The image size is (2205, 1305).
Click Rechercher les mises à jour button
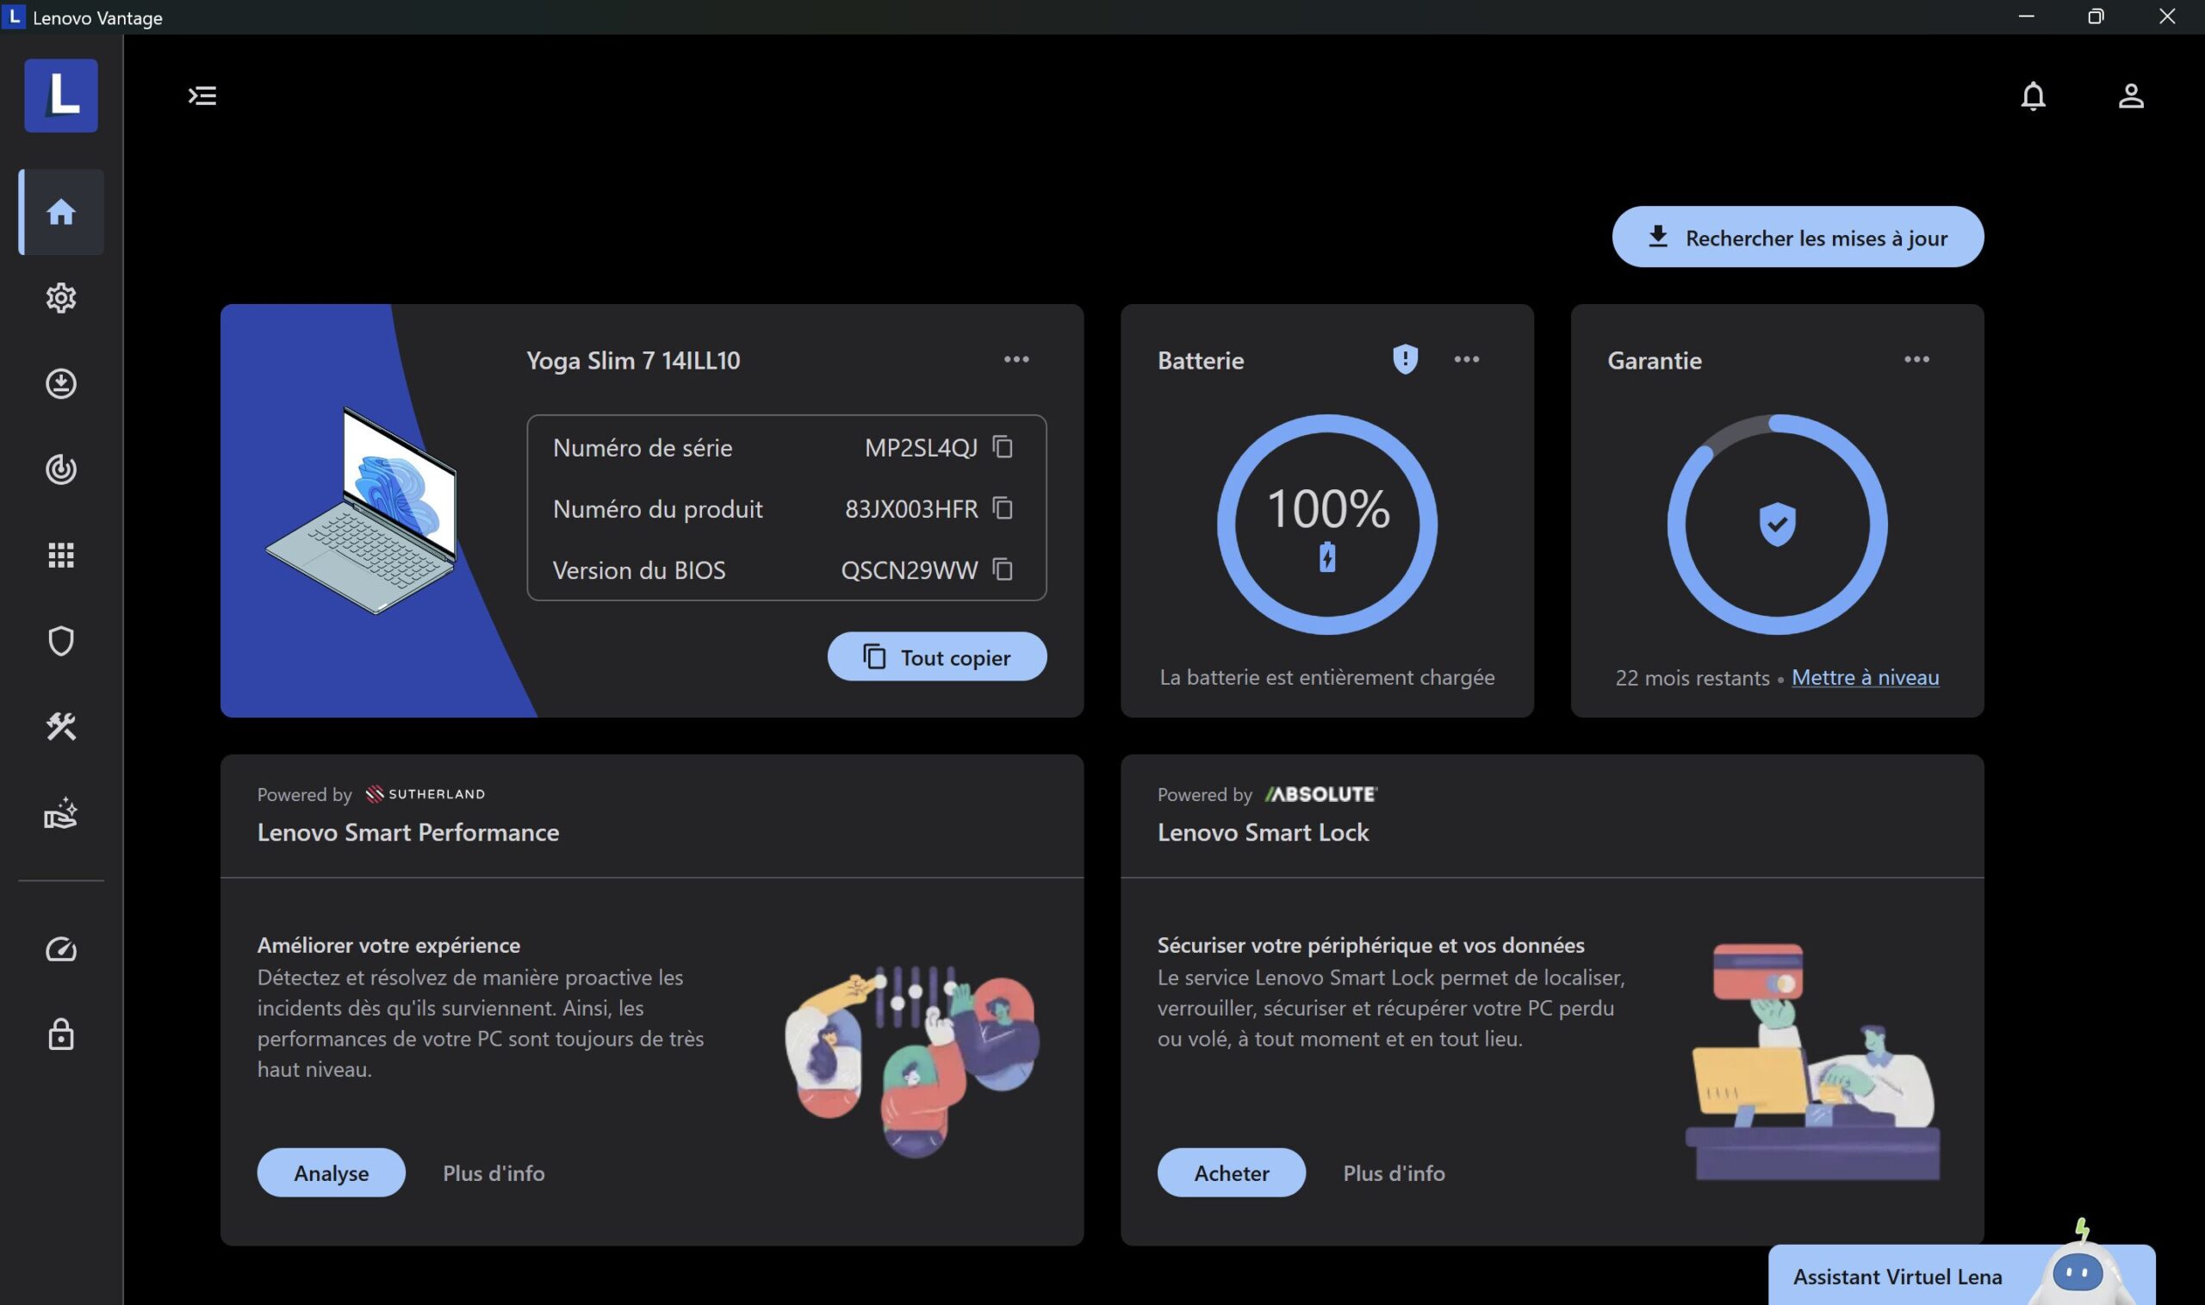[x=1797, y=238]
